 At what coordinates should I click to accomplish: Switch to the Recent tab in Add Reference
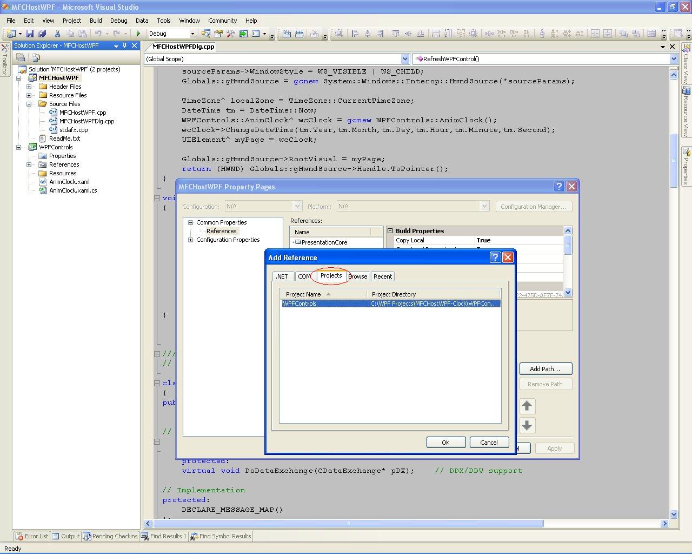(x=383, y=276)
